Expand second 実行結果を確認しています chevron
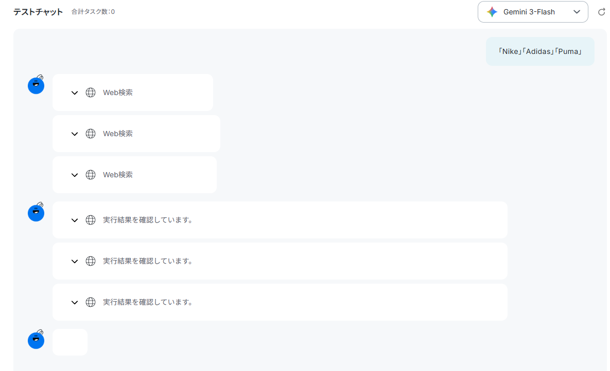 (75, 262)
